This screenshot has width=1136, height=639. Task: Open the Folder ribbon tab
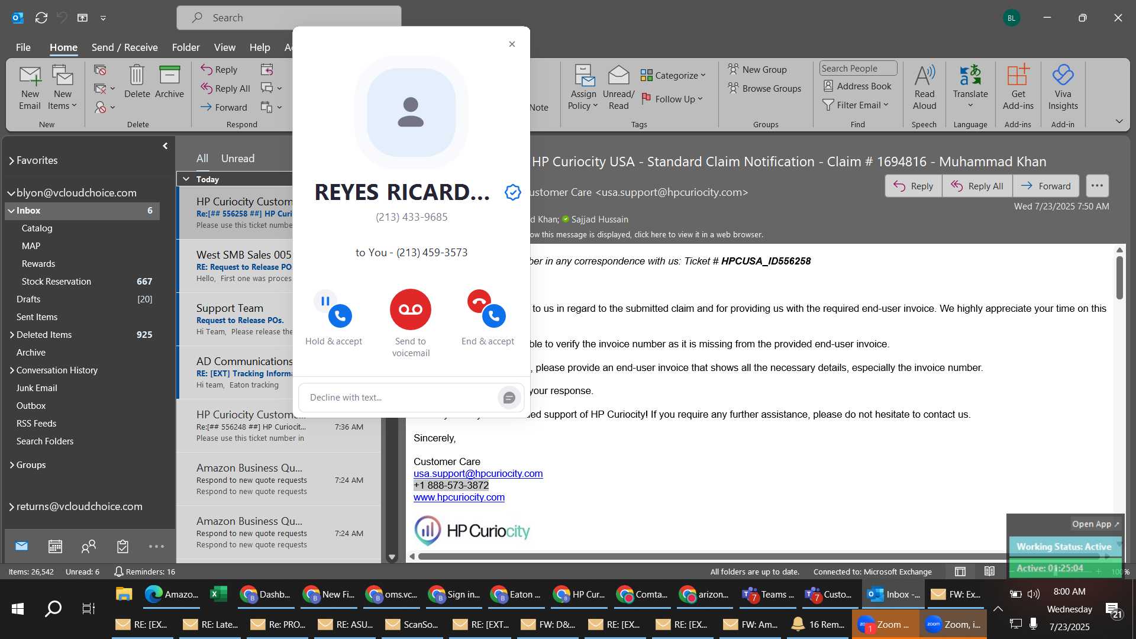click(x=186, y=47)
